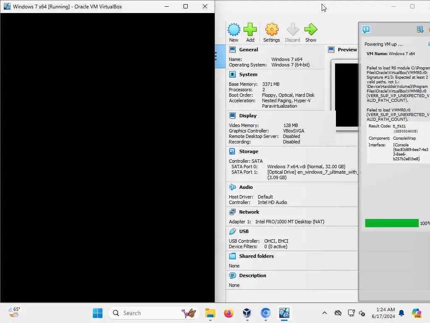
Task: Click the USB section plug icon
Action: (x=233, y=231)
